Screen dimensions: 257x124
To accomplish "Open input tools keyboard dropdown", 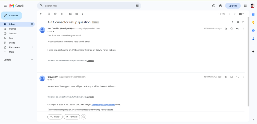I will (x=241, y=14).
